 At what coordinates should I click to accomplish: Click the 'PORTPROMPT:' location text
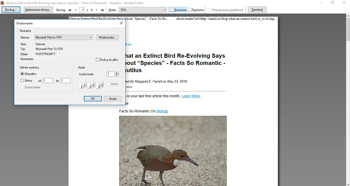[x=46, y=54]
